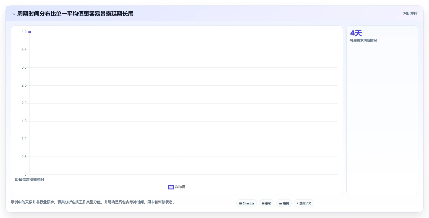Image resolution: width=429 pixels, height=218 pixels.
Task: Click the y-axis value 1.0
Action: (24, 139)
